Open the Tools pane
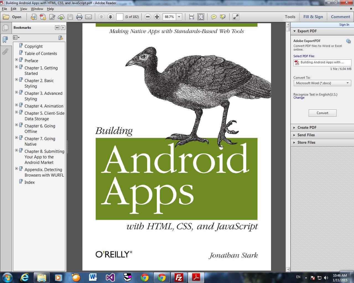Image resolution: width=354 pixels, height=283 pixels. 290,17
